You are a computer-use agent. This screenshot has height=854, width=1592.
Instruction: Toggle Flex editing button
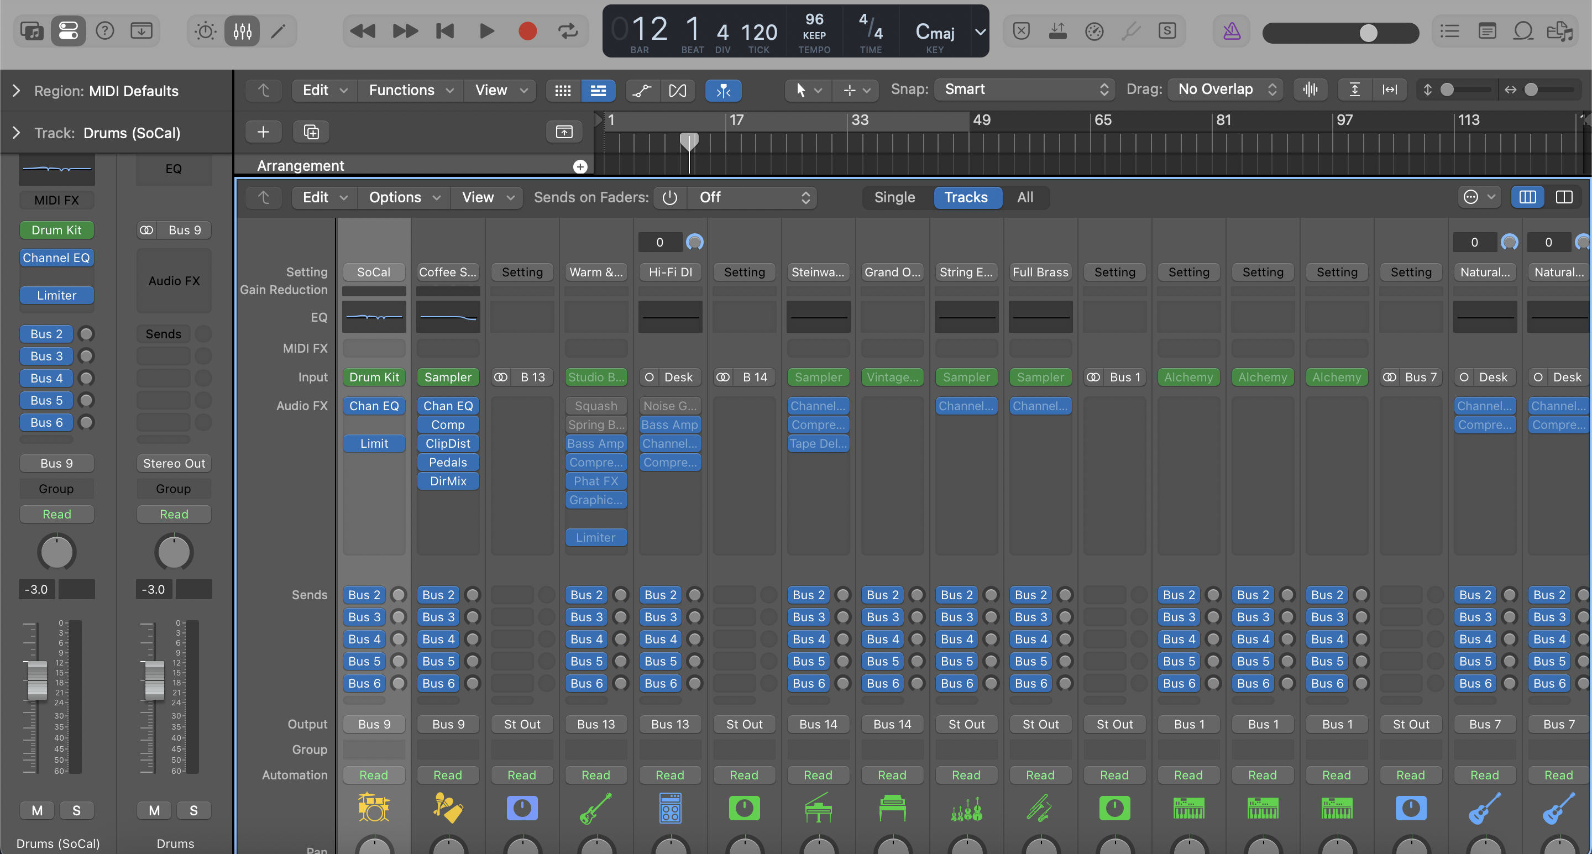(x=677, y=91)
